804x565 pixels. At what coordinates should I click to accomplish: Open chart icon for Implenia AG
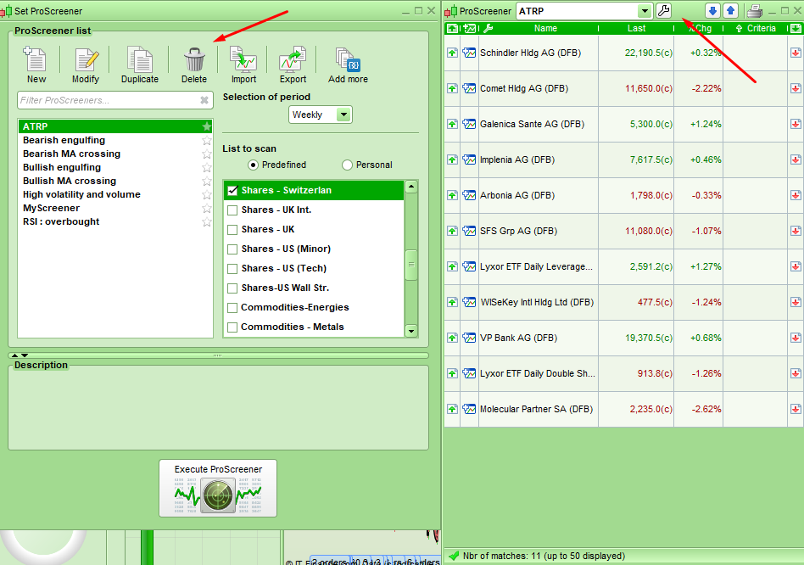coord(469,159)
